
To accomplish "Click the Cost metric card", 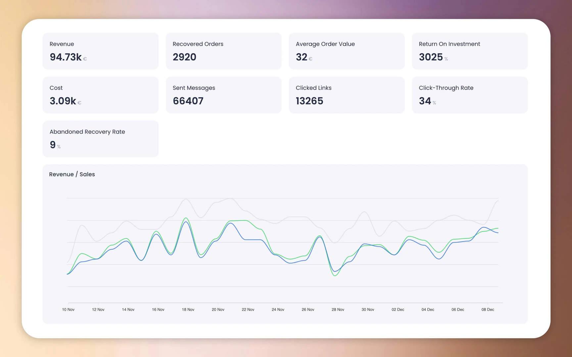I will 100,95.
